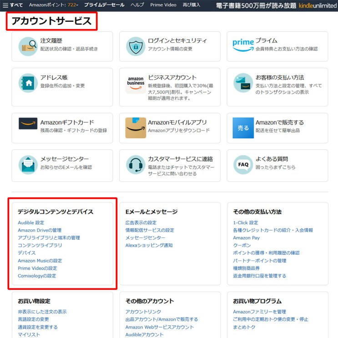
Task: Click Amazon Webサービスアカウント link
Action: [160, 327]
